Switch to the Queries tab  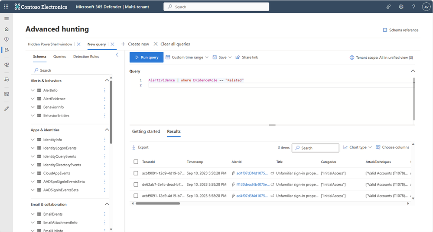pos(60,57)
